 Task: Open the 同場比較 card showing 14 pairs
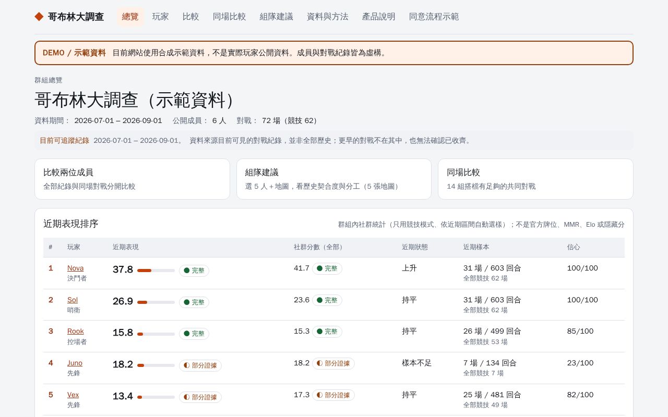[x=535, y=179]
